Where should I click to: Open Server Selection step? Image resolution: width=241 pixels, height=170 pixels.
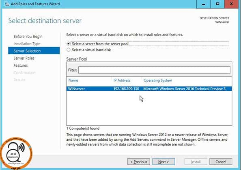click(34, 51)
